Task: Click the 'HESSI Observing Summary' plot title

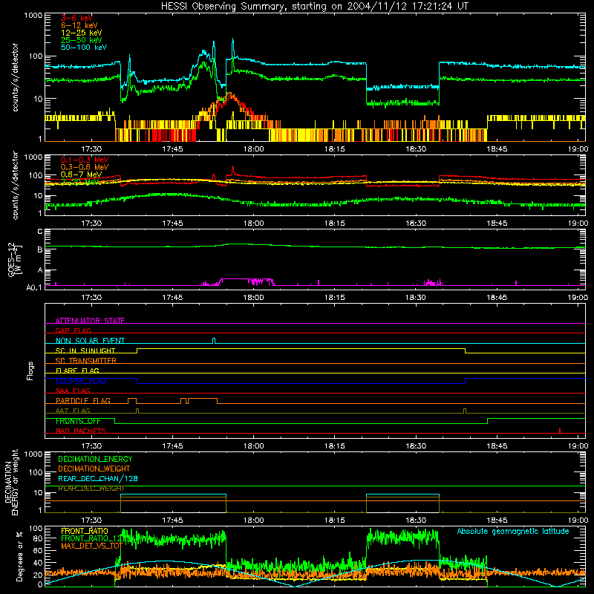Action: pos(314,7)
